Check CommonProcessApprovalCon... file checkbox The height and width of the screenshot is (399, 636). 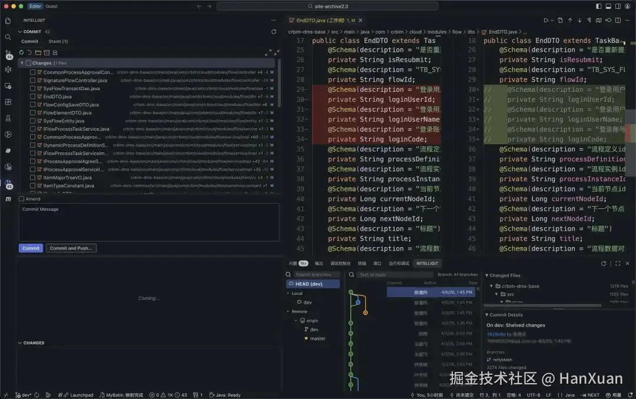tap(33, 72)
